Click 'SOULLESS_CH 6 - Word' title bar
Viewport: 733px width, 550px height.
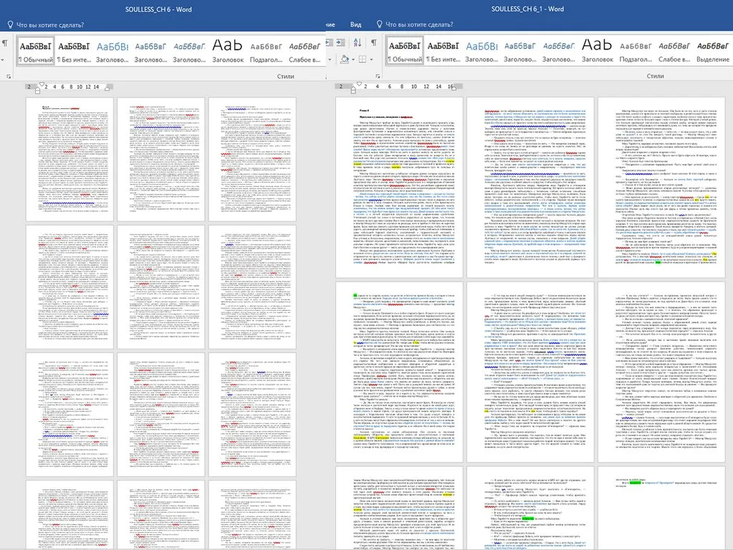[158, 9]
